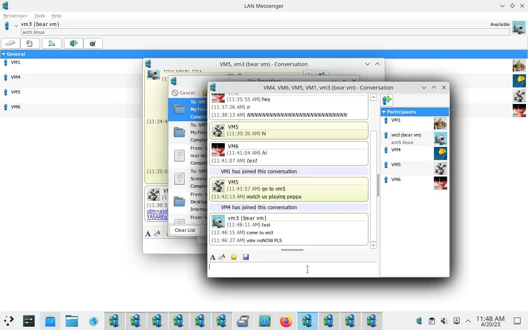Click the font 'A' icon in VM5 conversation window

tap(148, 234)
